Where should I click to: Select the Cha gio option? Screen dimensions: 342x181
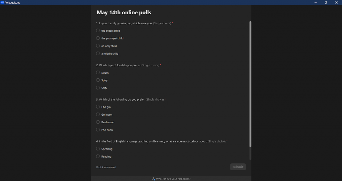point(98,107)
